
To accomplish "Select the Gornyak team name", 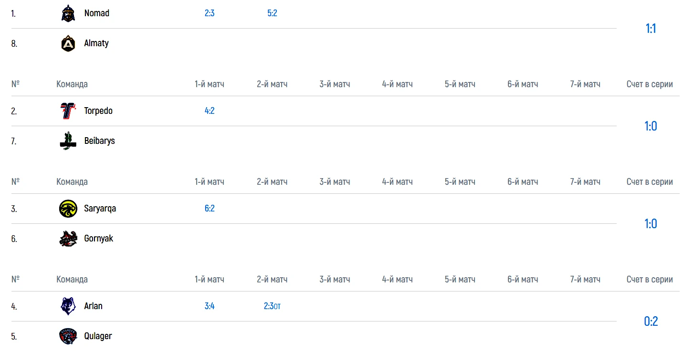I will pos(98,239).
